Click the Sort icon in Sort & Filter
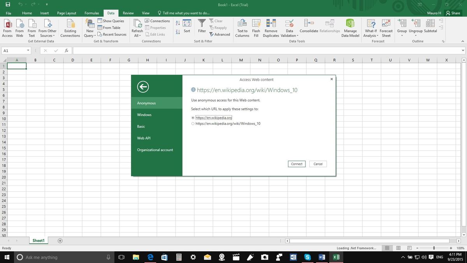This screenshot has height=263, width=467. (187, 26)
